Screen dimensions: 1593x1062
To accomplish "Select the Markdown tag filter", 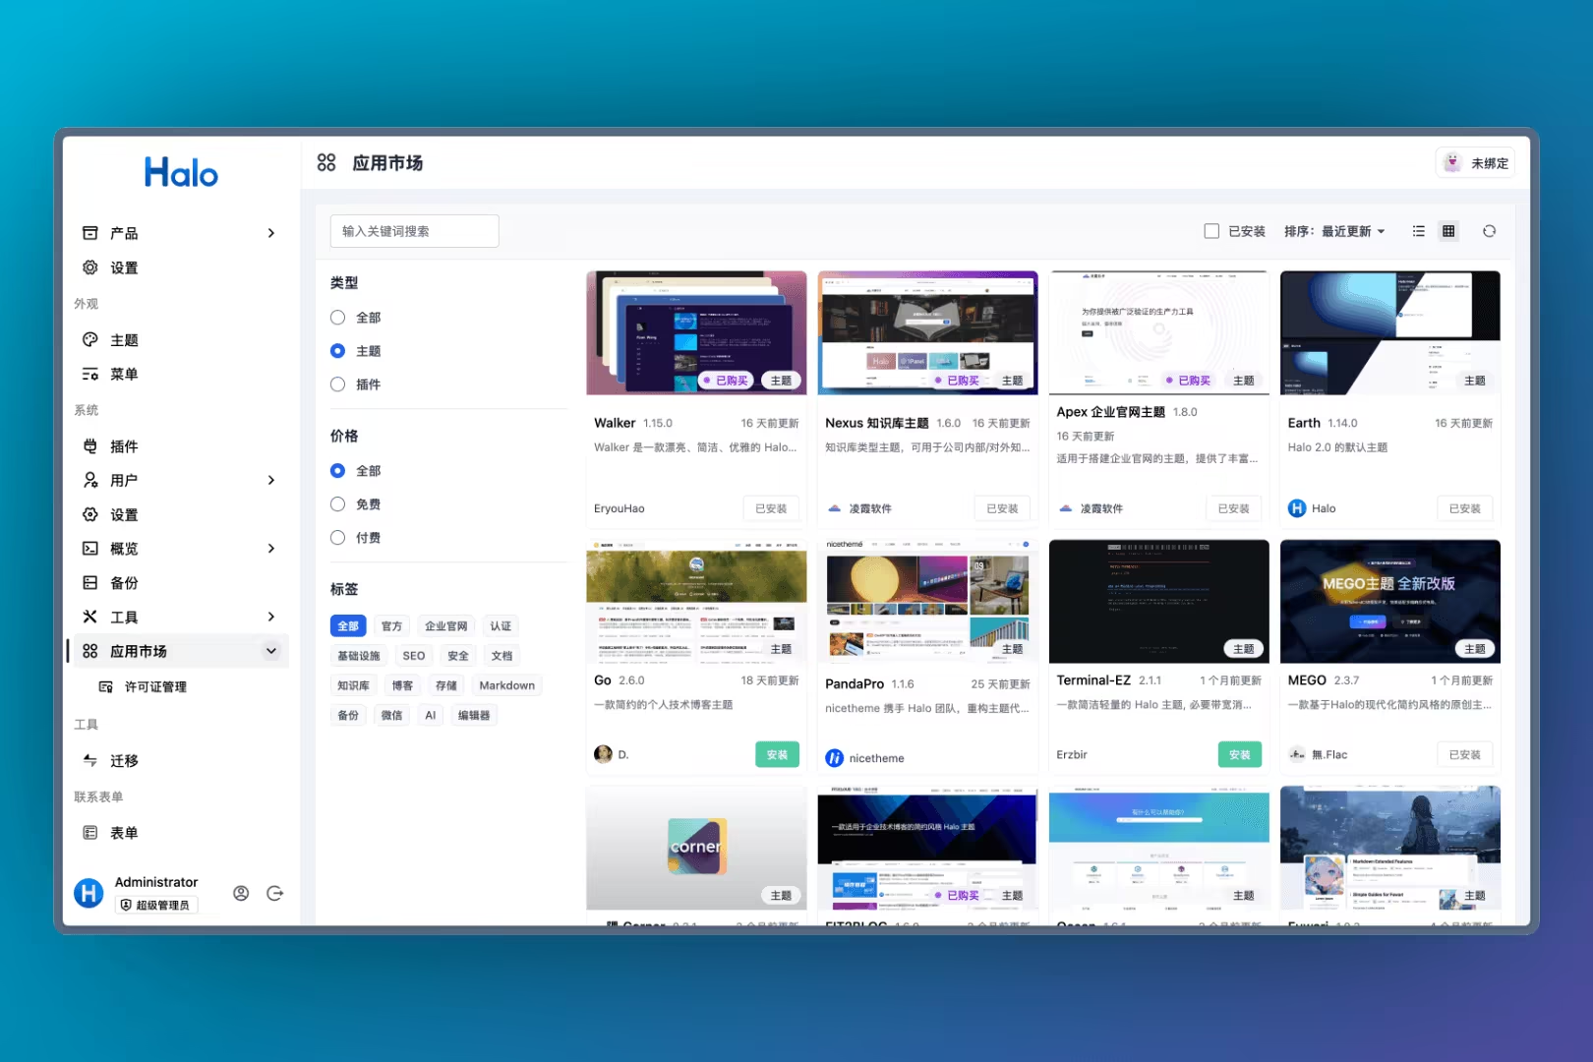I will [506, 685].
